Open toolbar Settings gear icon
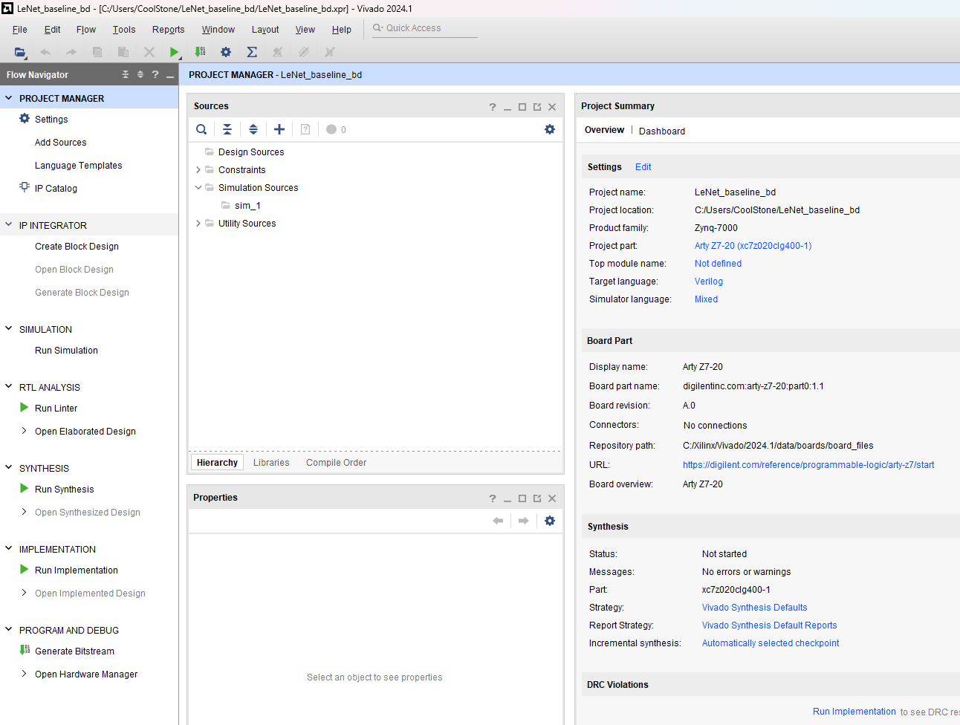The height and width of the screenshot is (725, 960). tap(226, 52)
